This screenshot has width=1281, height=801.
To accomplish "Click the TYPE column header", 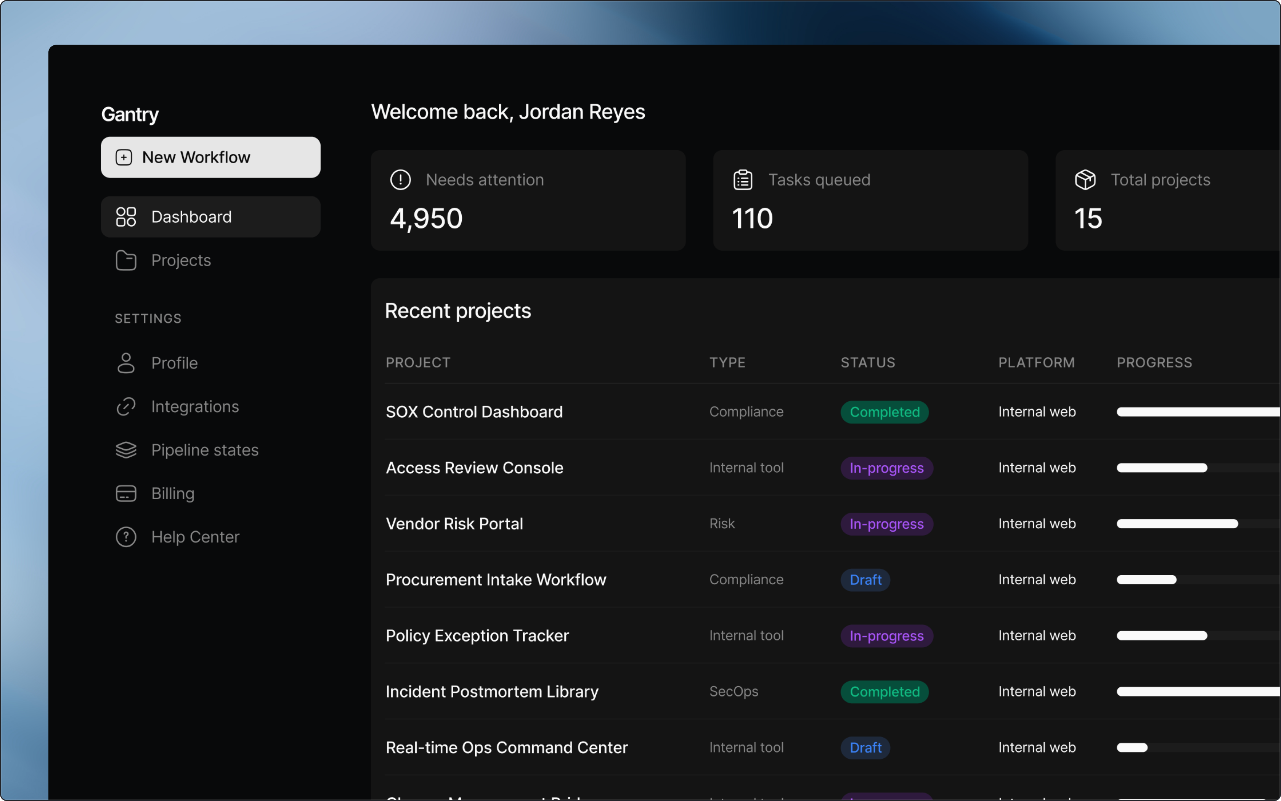I will (x=727, y=362).
